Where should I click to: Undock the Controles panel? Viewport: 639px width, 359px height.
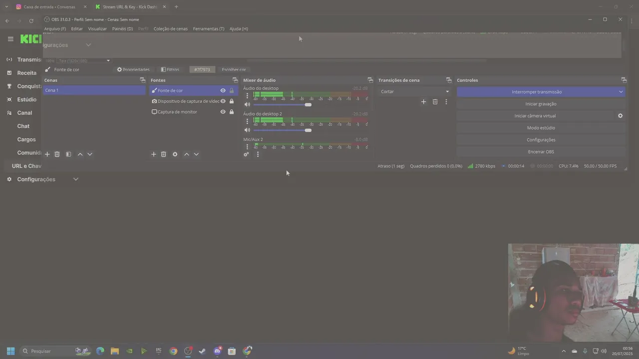[x=624, y=80]
